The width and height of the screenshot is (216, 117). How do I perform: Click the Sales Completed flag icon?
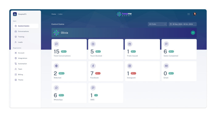(166, 44)
